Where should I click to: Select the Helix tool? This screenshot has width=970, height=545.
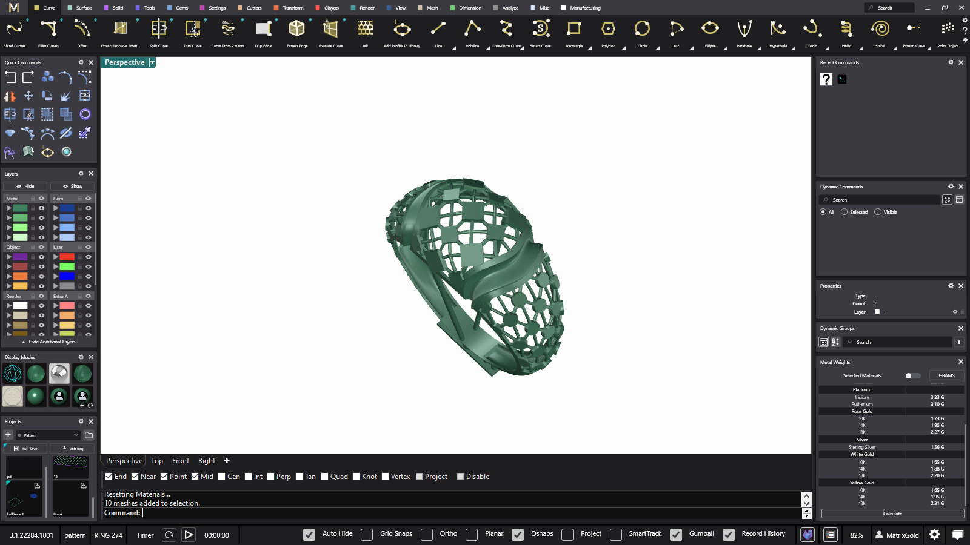(846, 33)
